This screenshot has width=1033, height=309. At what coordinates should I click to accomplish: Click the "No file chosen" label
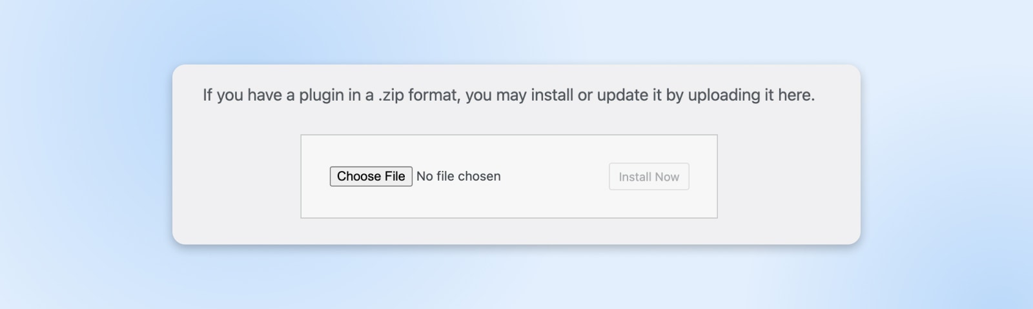[458, 176]
